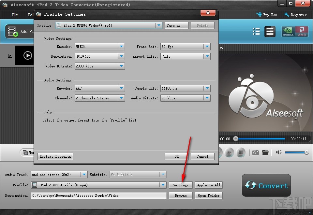Click Save as... button
Viewport: 313px width, 215px height.
[x=176, y=25]
